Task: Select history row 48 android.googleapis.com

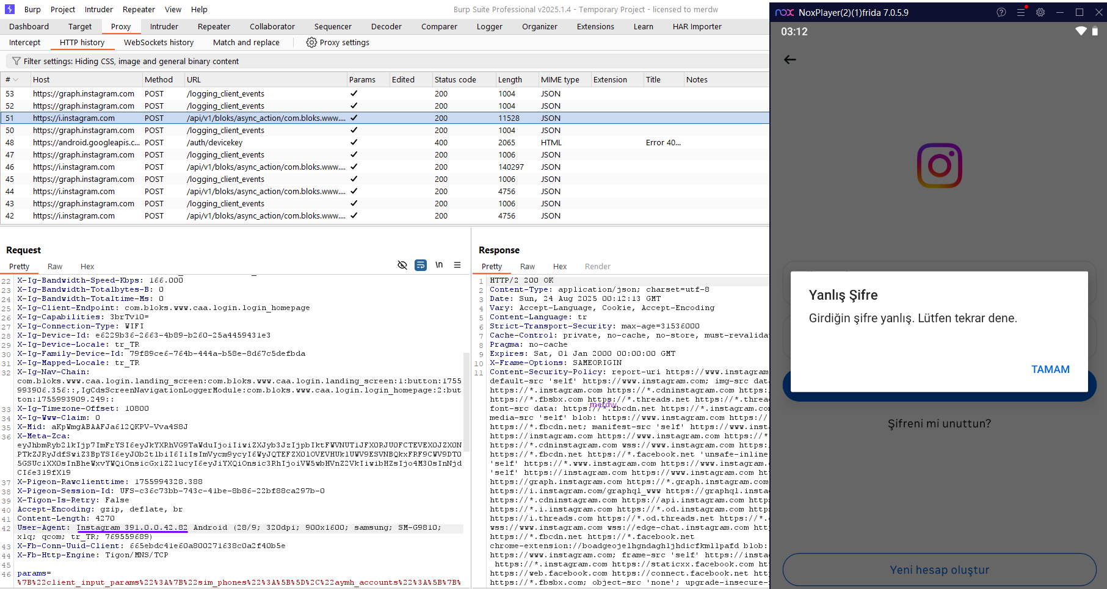Action: 385,142
